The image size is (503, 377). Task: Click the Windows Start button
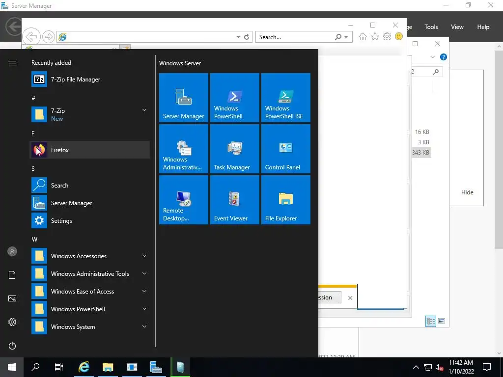tap(12, 367)
